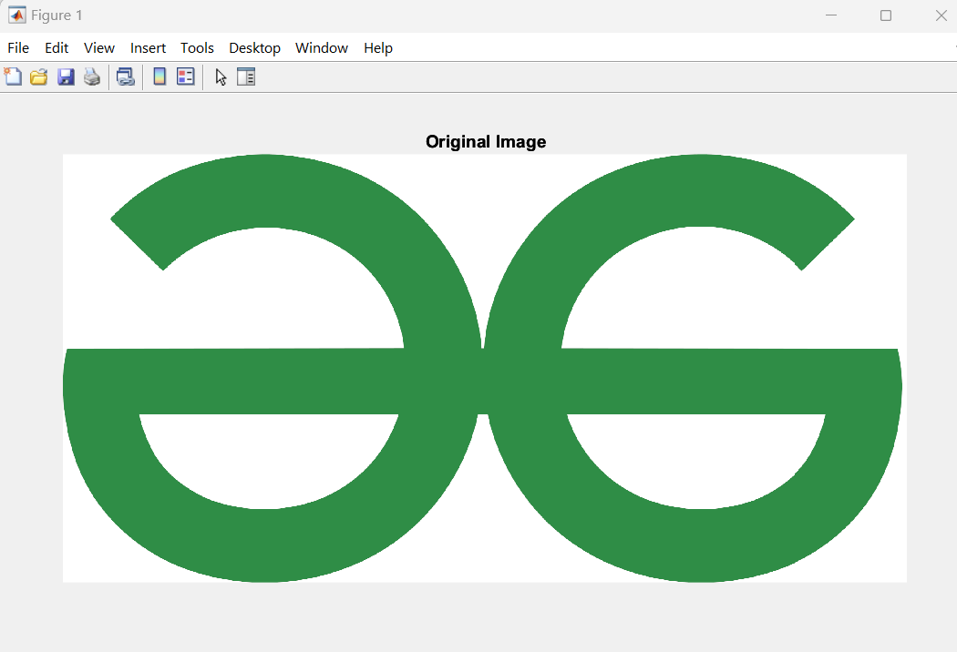This screenshot has width=957, height=652.
Task: Close the Figure 1 window
Action: (x=942, y=15)
